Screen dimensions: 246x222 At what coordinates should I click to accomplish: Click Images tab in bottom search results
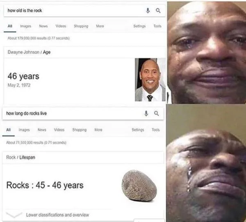click(x=24, y=130)
